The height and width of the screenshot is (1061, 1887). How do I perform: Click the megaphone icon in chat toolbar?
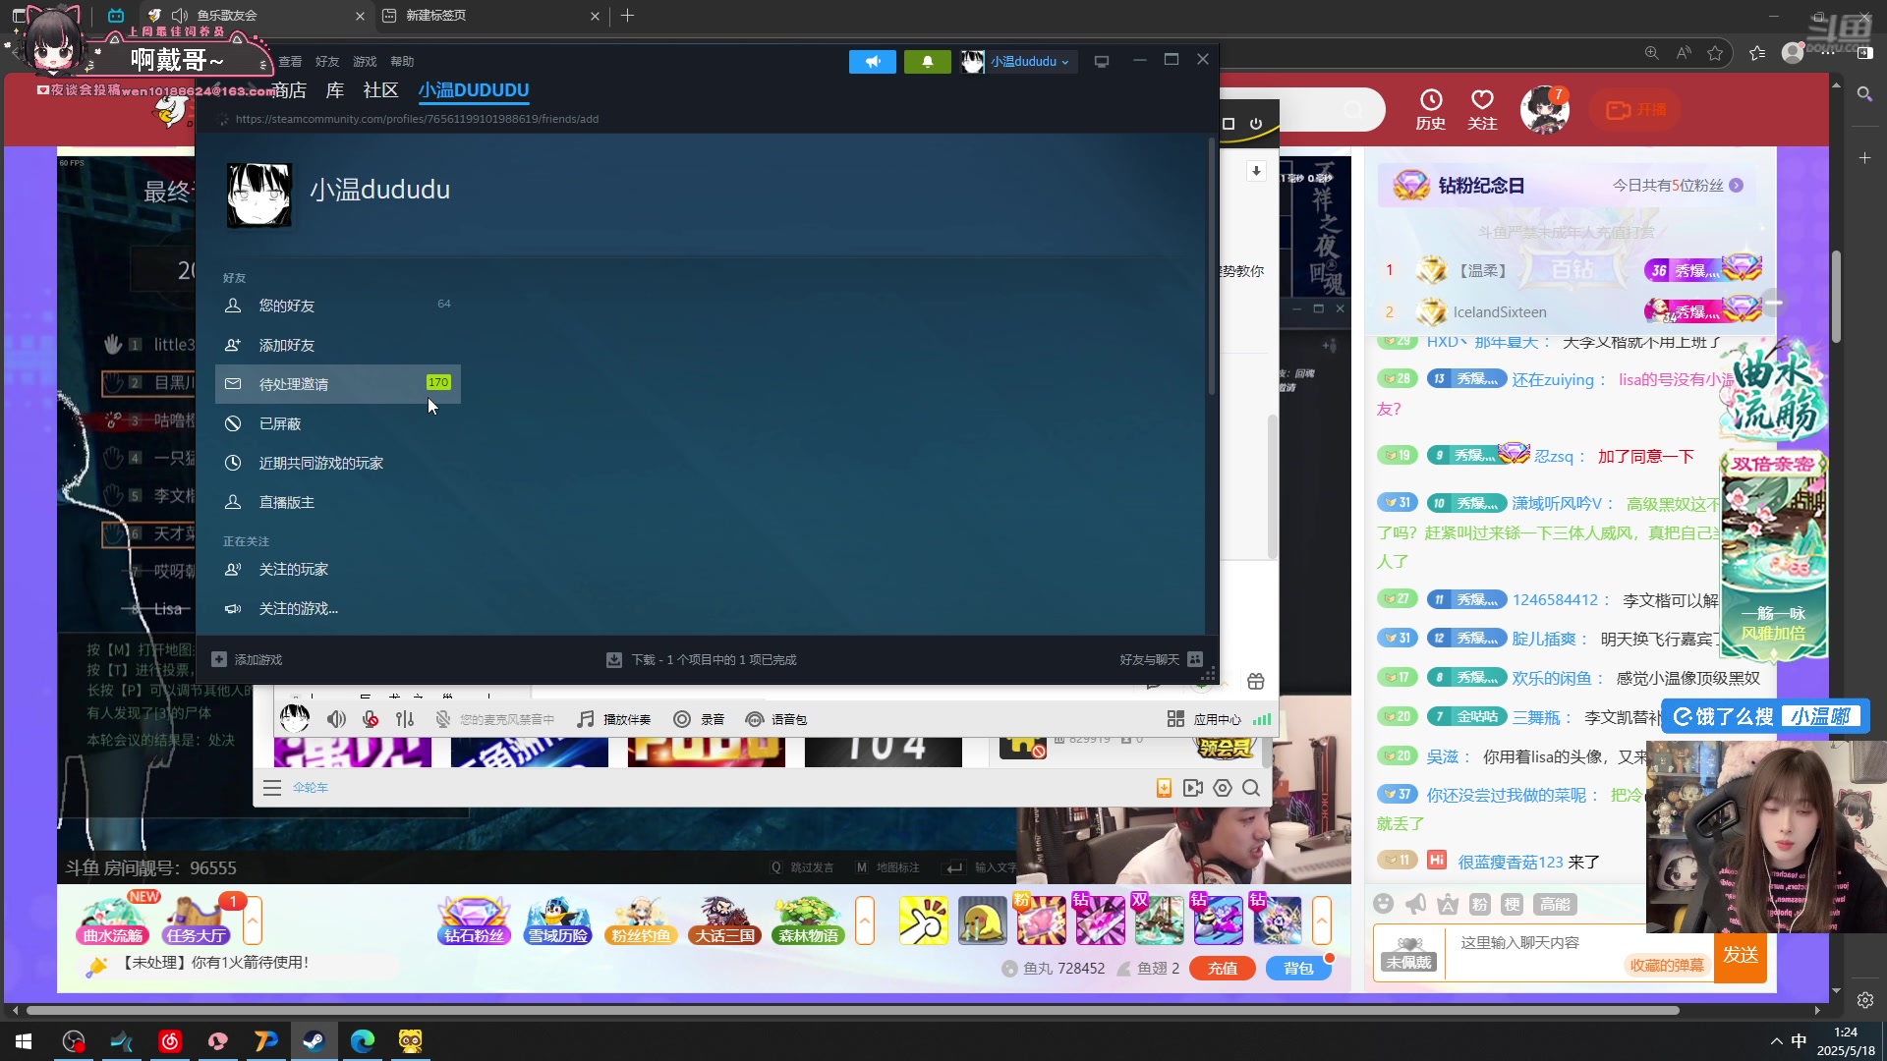(x=1416, y=904)
